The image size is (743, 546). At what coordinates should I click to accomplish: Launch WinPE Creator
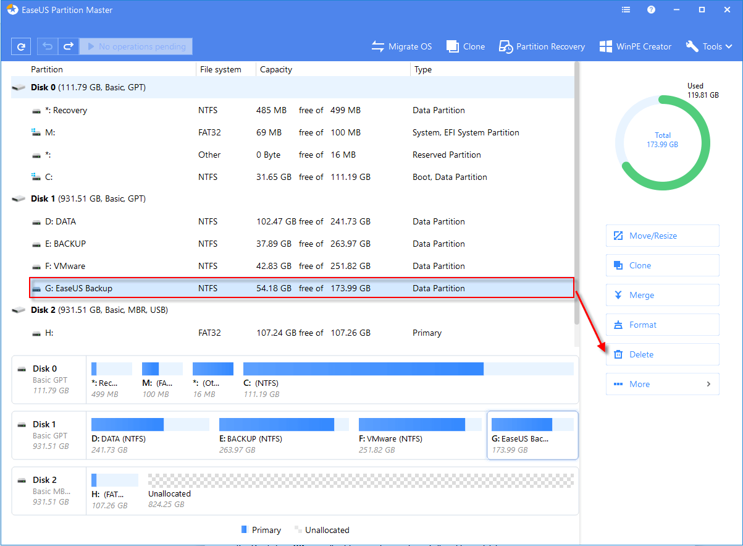[636, 46]
